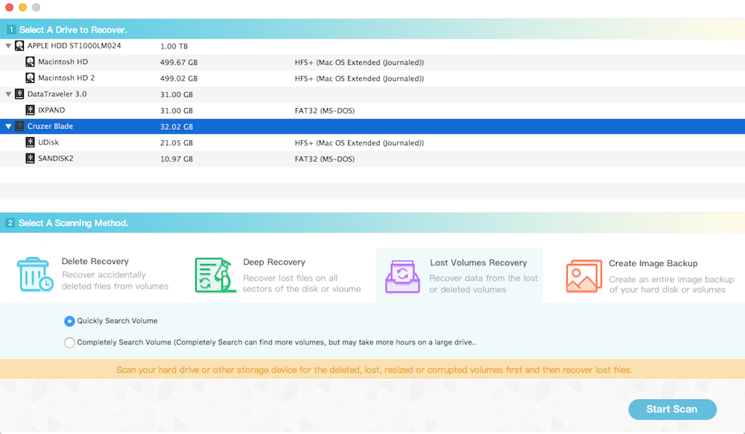Choose the Deep Recovery method
This screenshot has width=745, height=434.
click(x=279, y=275)
